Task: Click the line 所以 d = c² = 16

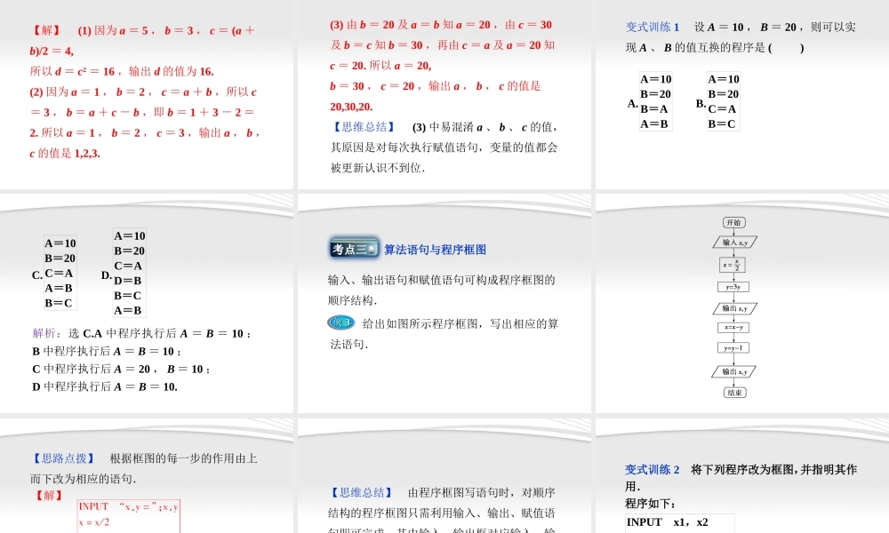Action: (122, 71)
